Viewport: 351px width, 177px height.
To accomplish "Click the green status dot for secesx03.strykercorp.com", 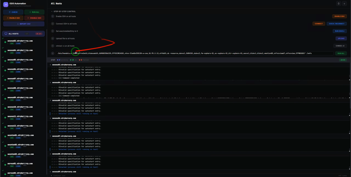I will pyautogui.click(x=5, y=42).
